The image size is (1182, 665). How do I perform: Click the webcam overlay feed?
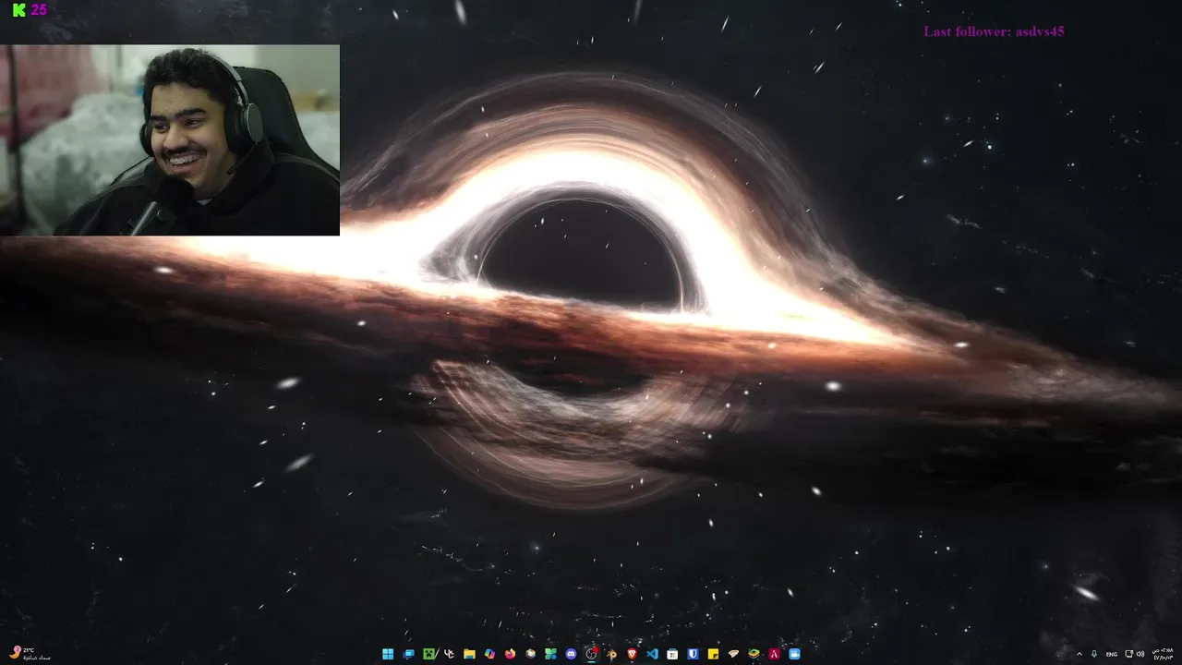[170, 139]
